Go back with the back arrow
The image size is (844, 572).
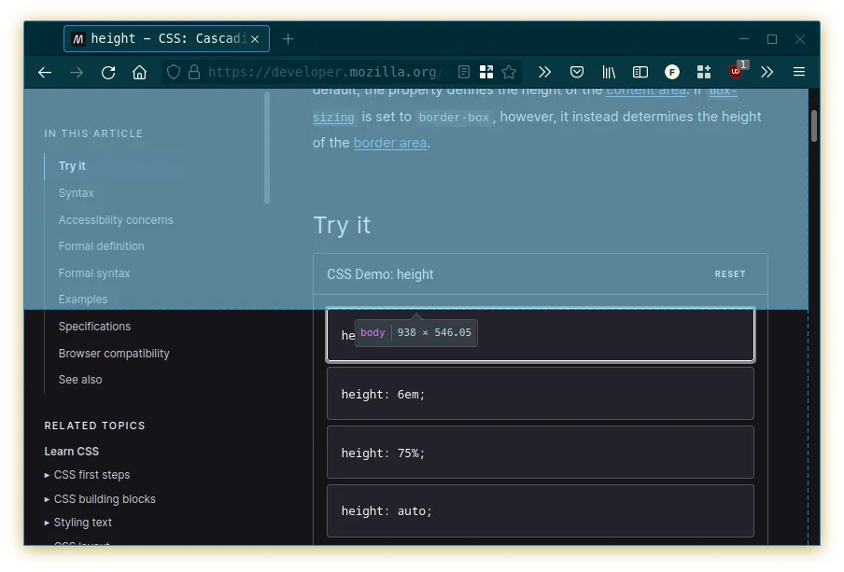45,72
